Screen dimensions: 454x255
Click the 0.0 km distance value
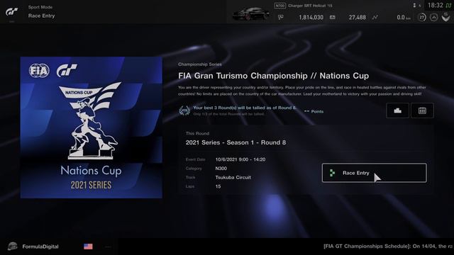pos(404,17)
